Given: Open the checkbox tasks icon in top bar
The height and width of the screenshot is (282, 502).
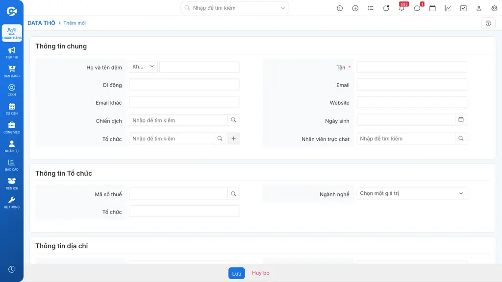Looking at the screenshot, I should [463, 8].
